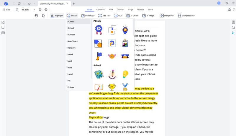The image size is (236, 136).
Task: Select the arrow cursor tool
Action: [x=43, y=16]
